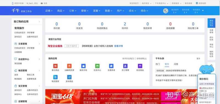Click the 物流管理 section icon
Viewport: 220px width, 104px height.
click(16, 71)
